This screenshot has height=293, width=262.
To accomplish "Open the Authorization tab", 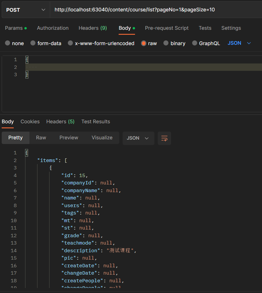I will point(52,28).
